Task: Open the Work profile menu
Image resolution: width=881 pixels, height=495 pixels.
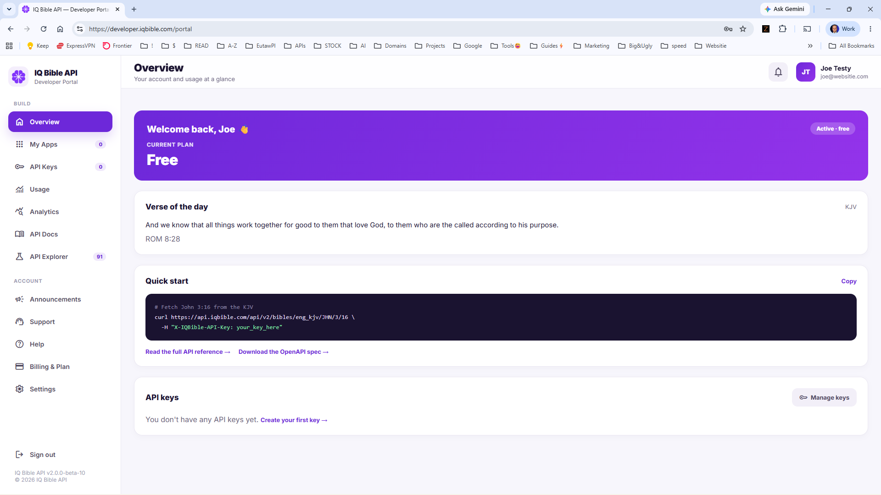Action: tap(843, 29)
